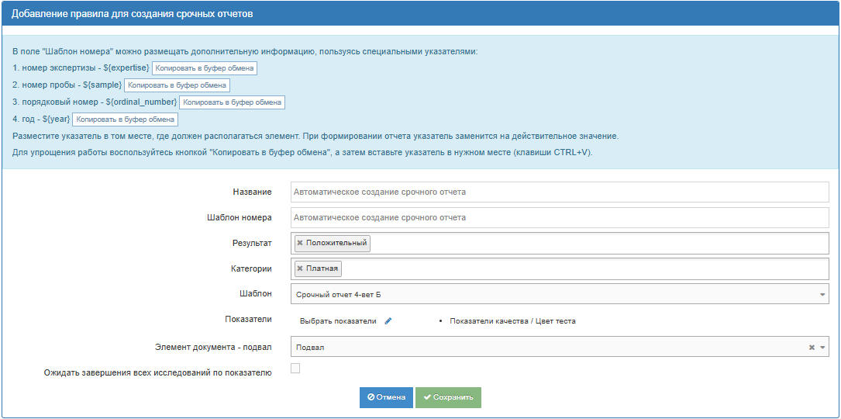Open the Шаблон dropdown arrow
This screenshot has height=419, width=841.
pos(822,295)
